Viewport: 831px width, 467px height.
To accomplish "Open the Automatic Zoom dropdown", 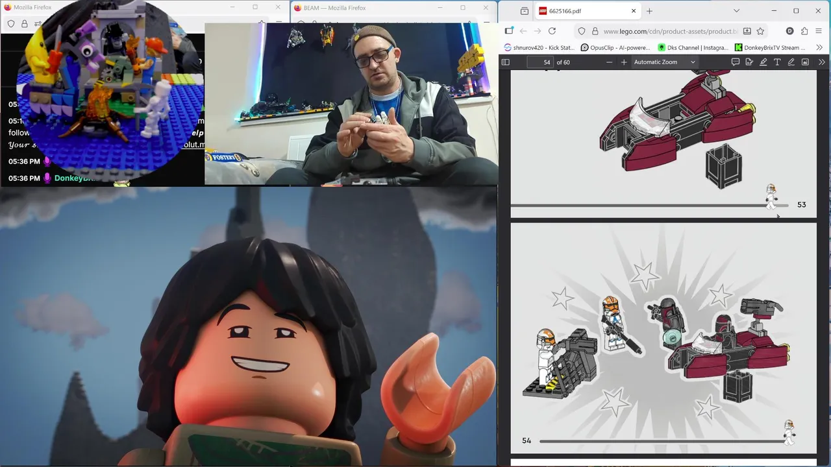I will coord(664,62).
